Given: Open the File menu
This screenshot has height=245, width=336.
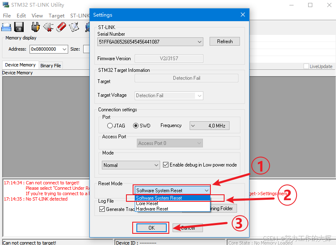Looking at the screenshot, I should pyautogui.click(x=7, y=16).
